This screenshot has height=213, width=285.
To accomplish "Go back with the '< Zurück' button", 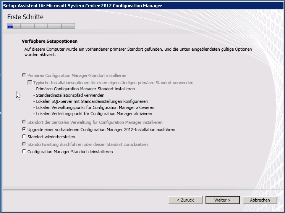I will click(x=185, y=200).
